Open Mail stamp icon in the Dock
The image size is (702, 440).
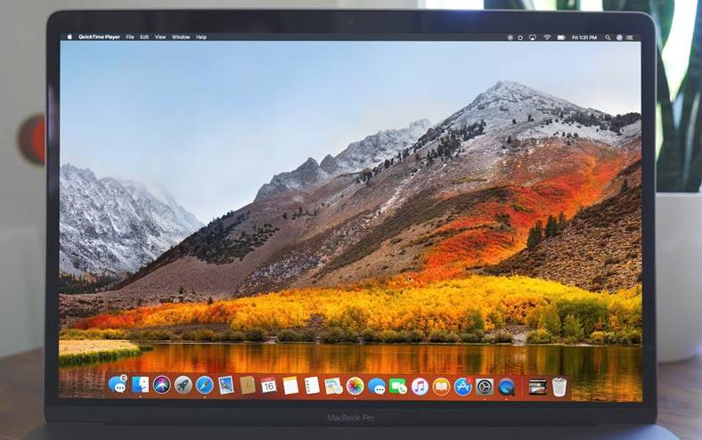tap(226, 385)
